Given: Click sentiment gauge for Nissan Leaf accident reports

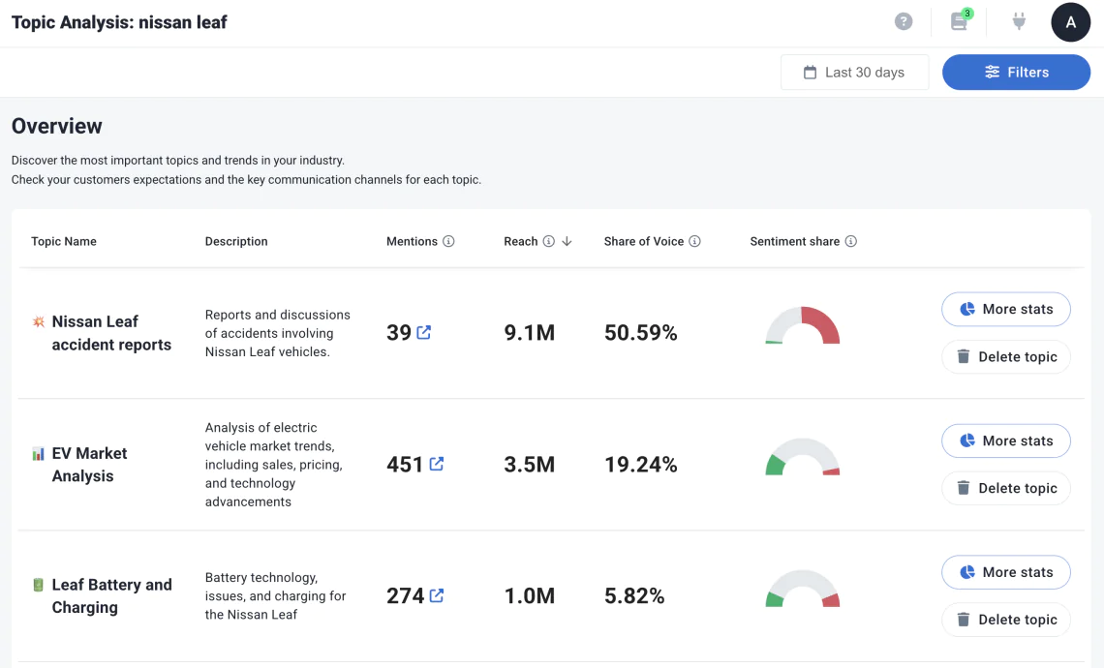Looking at the screenshot, I should (803, 326).
